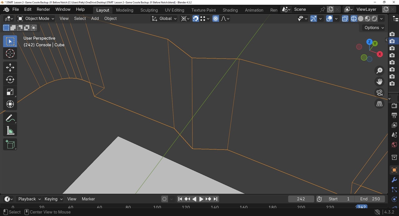Toggle auto keying record button

pos(164,199)
